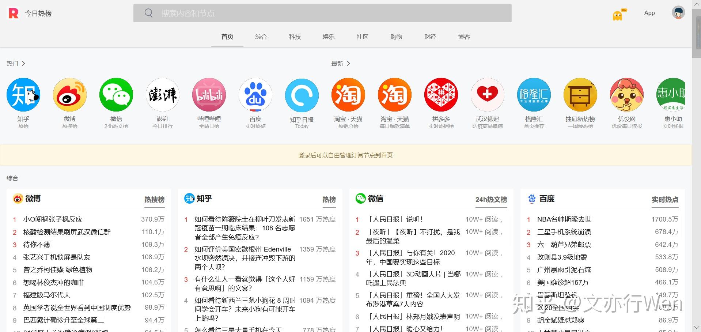Open the 知乎 热榜 list link
Viewport: 701px width, 332px height.
click(x=329, y=200)
